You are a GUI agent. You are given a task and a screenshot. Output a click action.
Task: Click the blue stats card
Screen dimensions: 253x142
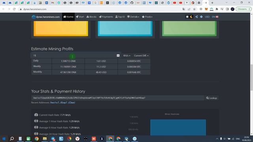click(x=125, y=28)
